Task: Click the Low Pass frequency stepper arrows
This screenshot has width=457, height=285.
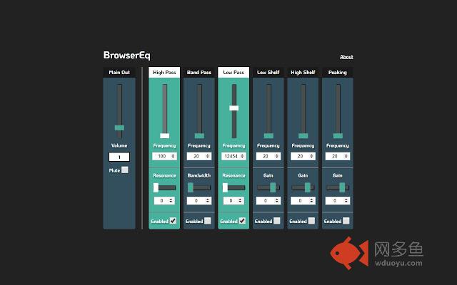Action: [x=242, y=156]
